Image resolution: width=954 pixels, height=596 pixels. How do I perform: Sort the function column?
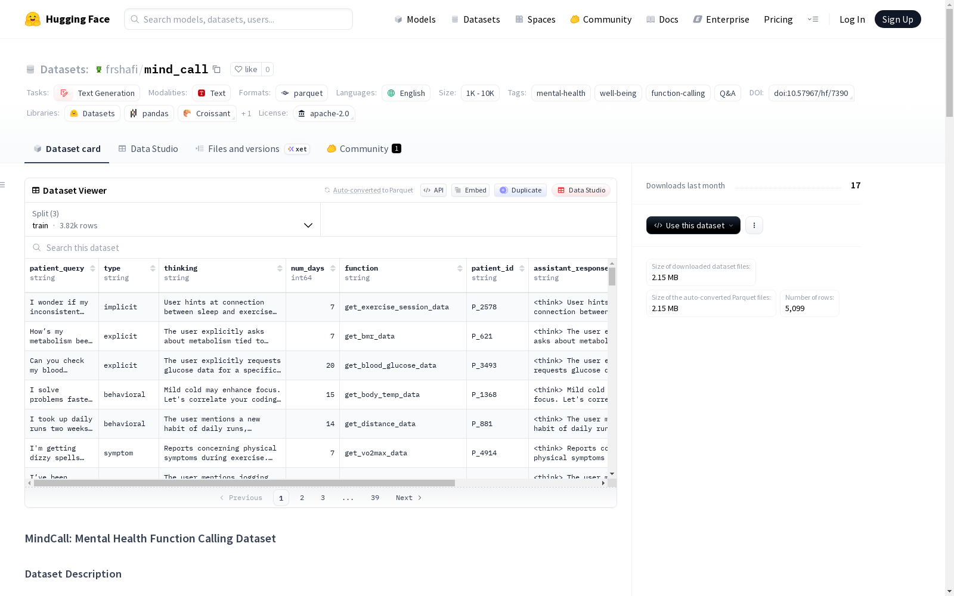(x=460, y=268)
